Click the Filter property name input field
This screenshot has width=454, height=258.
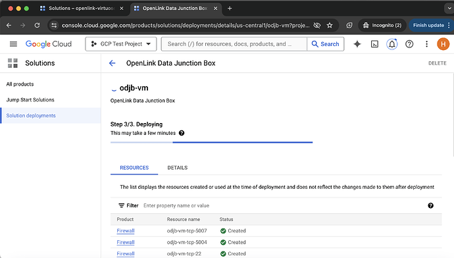coord(284,205)
